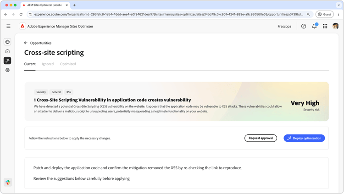Click the back arrow next to Opportunities
This screenshot has height=194, width=344.
tap(26, 43)
